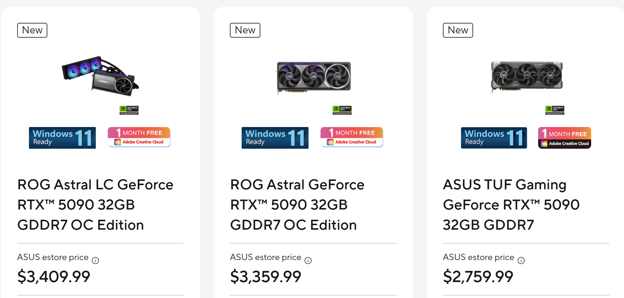Viewport: 624px width, 298px height.
Task: Open the ROG Astral triple-fan GPU image
Action: pos(314,77)
